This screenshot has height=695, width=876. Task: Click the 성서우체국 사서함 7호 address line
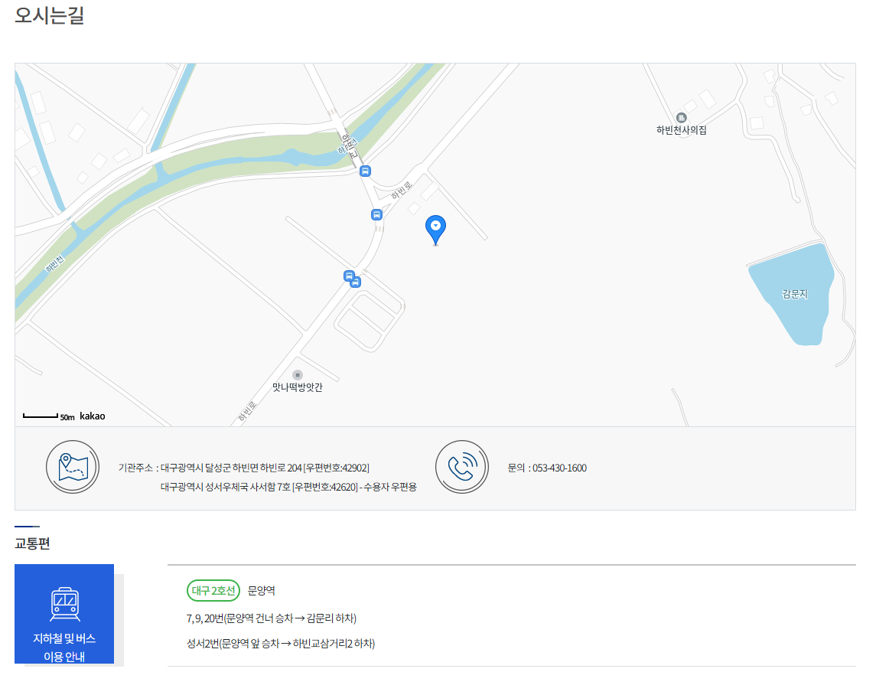click(288, 487)
